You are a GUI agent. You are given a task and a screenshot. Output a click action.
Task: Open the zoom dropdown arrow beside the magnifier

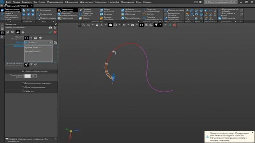click(x=93, y=25)
